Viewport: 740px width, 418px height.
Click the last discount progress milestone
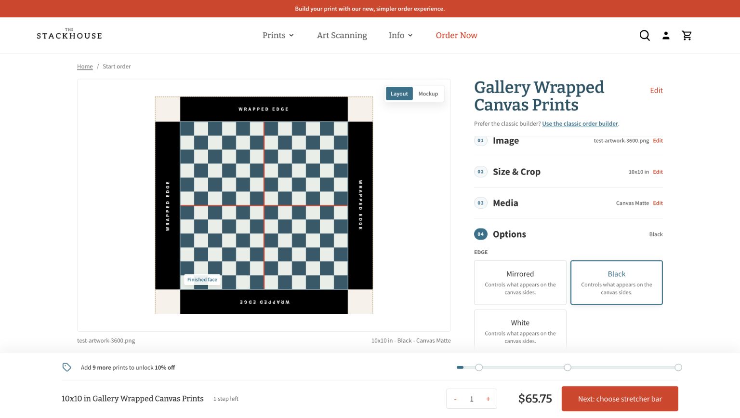click(x=678, y=367)
